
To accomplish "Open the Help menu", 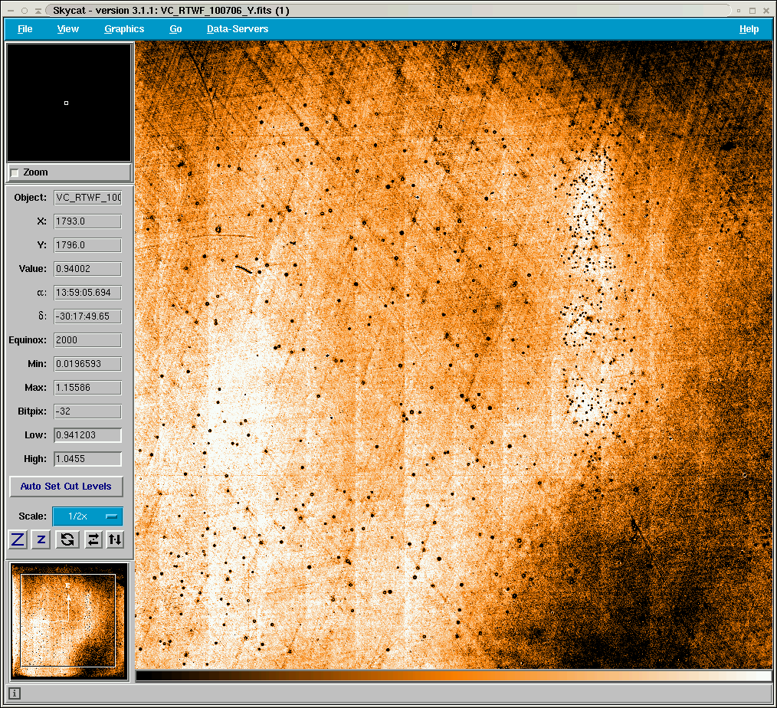I will [x=749, y=29].
